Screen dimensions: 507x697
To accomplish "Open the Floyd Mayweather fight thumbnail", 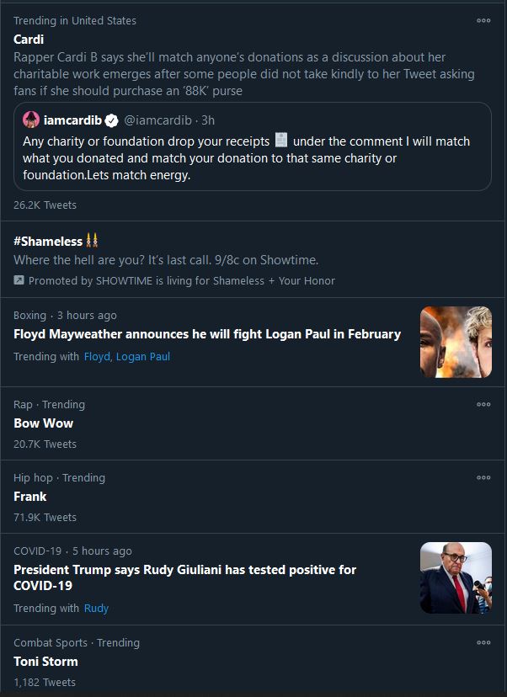I will (x=456, y=342).
